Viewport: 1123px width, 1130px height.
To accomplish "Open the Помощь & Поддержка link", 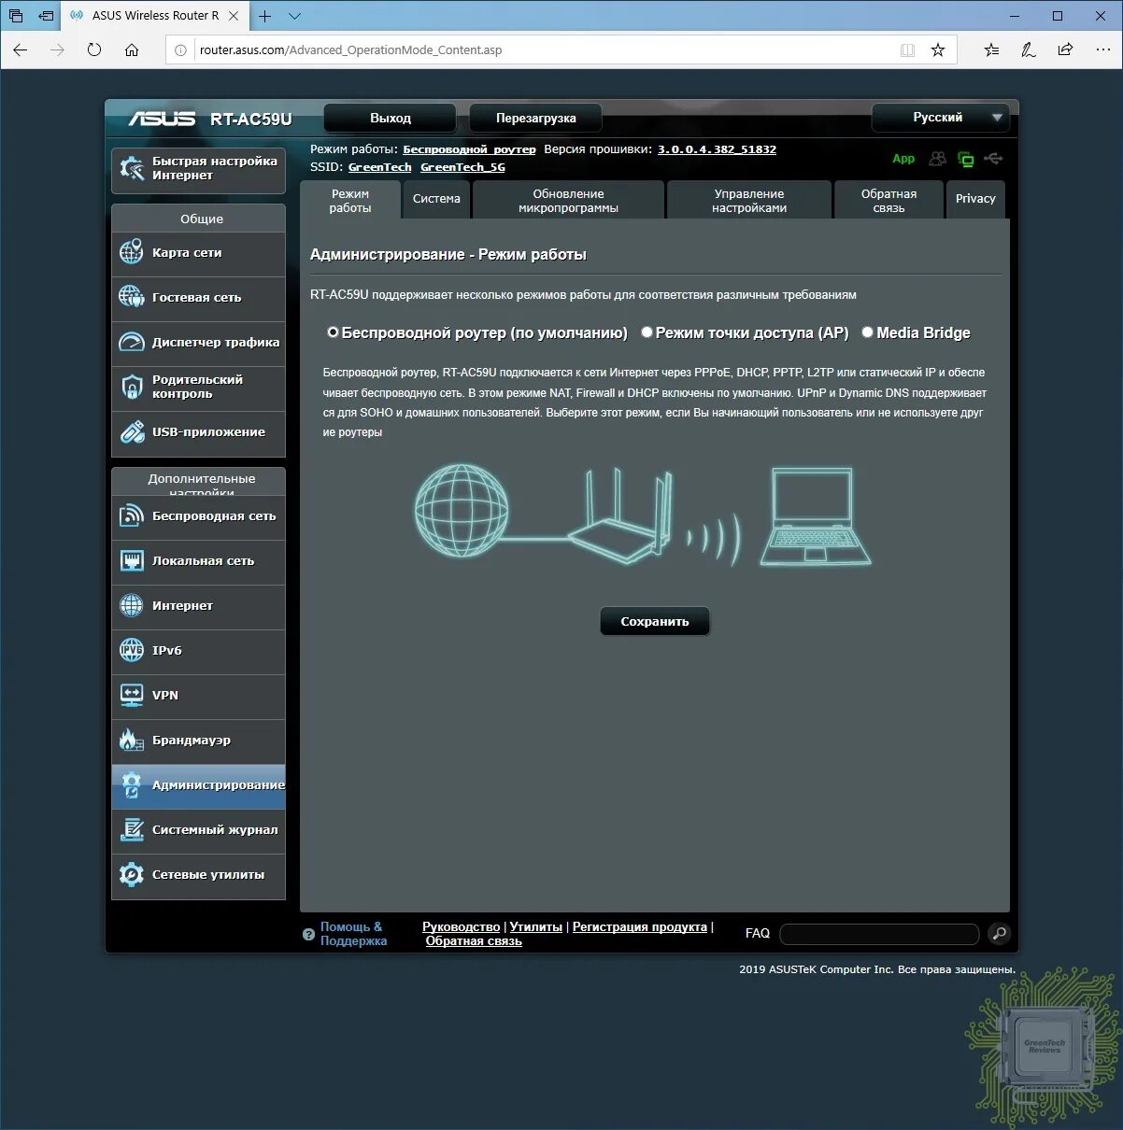I will (x=353, y=934).
